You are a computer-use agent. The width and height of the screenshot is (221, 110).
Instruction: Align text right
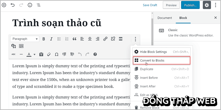[x=98, y=39]
